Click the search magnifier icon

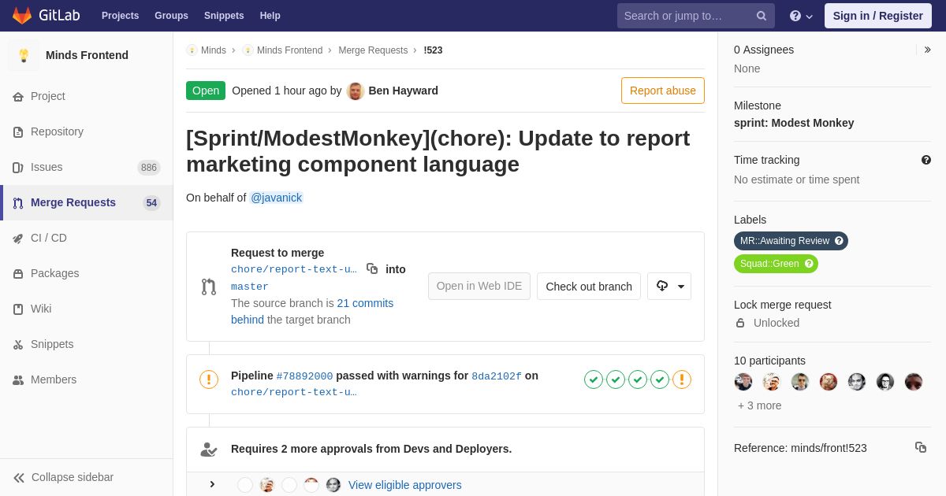point(761,16)
